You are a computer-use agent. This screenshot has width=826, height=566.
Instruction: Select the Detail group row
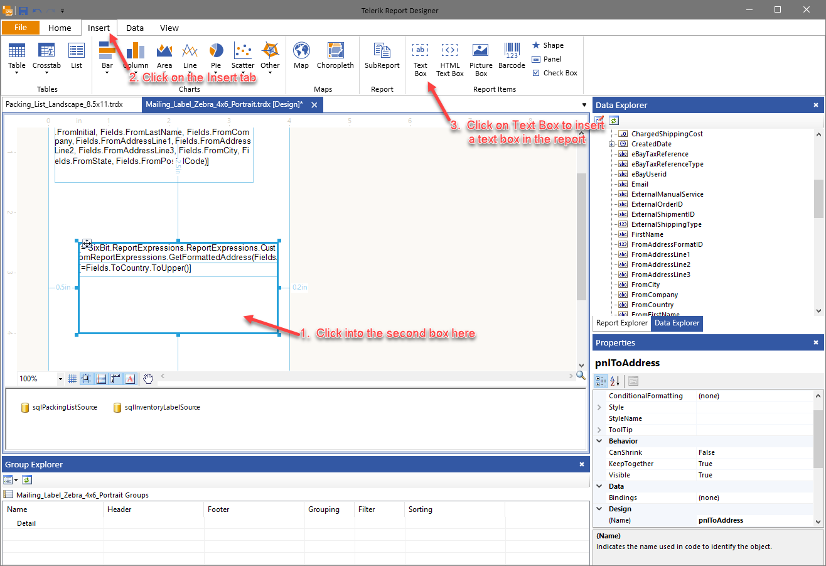click(26, 523)
